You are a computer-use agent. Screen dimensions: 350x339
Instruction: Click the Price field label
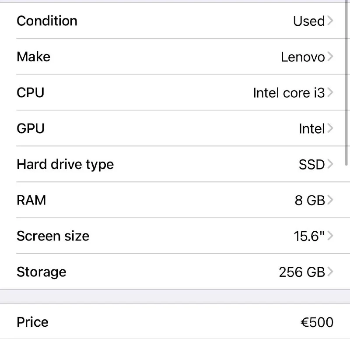tap(32, 322)
